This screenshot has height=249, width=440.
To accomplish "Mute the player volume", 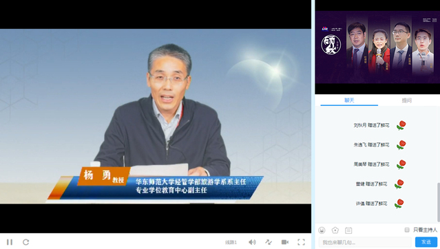I will click(x=252, y=242).
